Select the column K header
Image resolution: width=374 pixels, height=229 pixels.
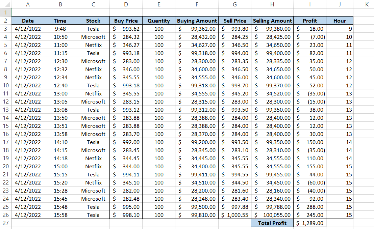click(367, 4)
